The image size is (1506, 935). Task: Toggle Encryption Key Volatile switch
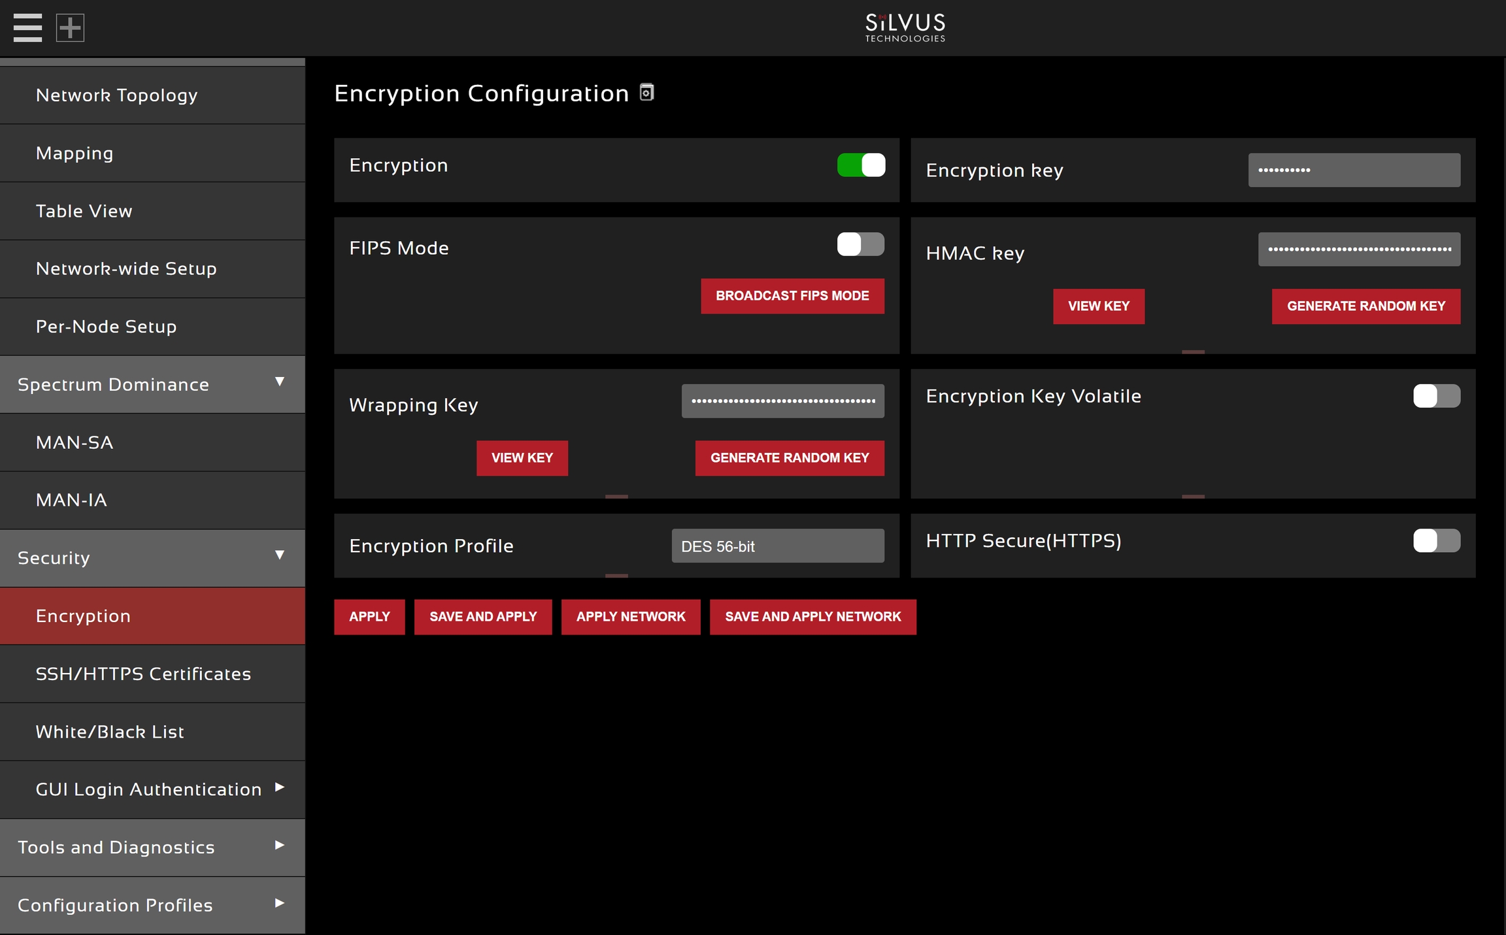(x=1436, y=396)
